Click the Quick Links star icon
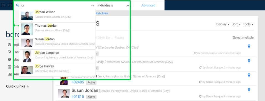Screen dimensions: 265x101 click(28, 86)
